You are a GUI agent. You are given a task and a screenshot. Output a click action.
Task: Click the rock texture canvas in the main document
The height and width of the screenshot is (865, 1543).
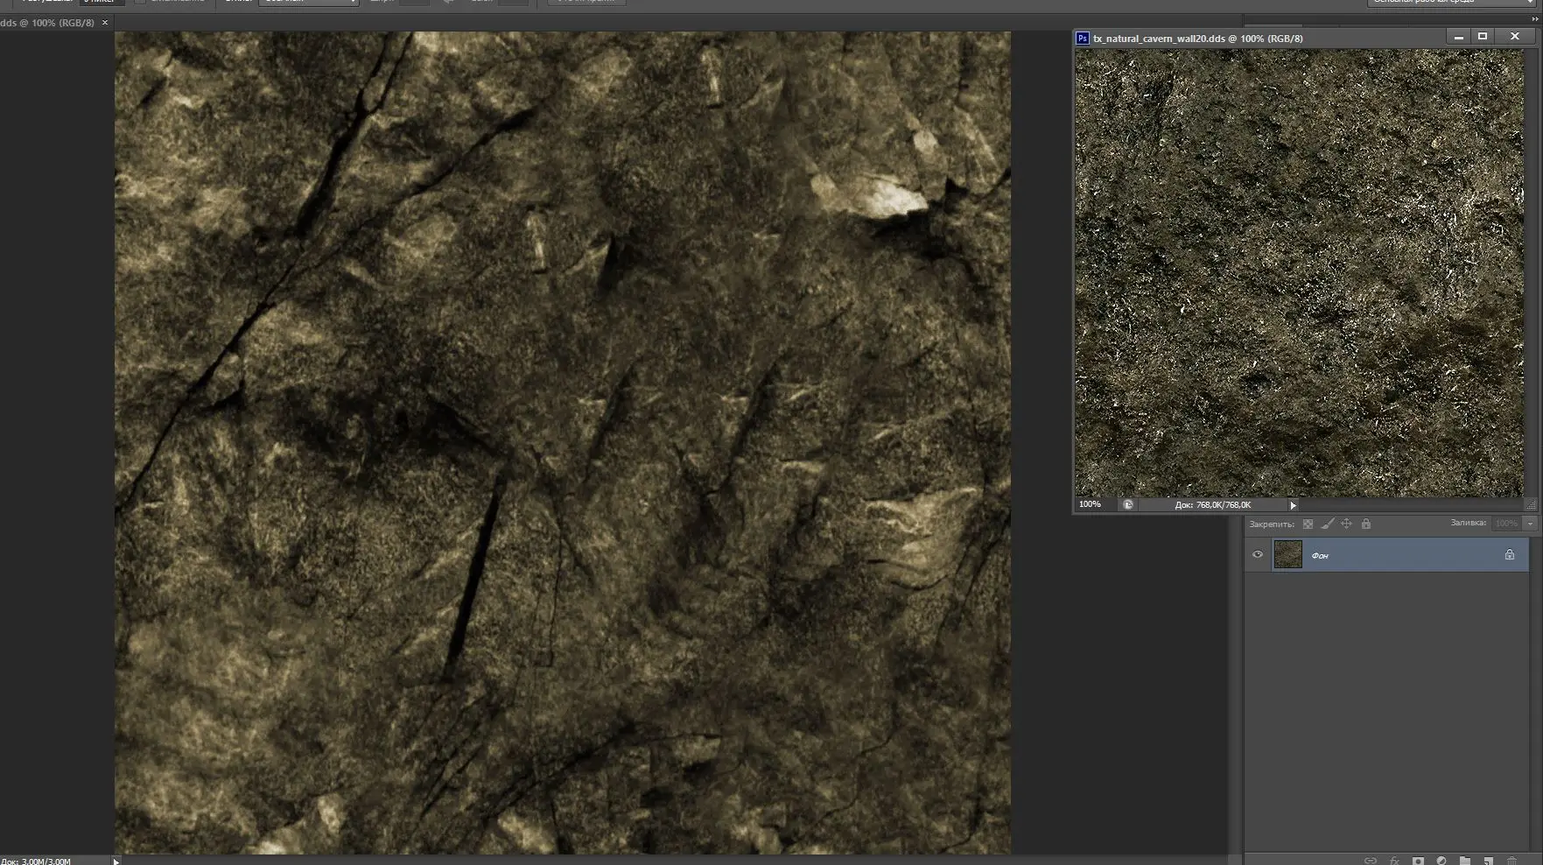pyautogui.click(x=563, y=443)
